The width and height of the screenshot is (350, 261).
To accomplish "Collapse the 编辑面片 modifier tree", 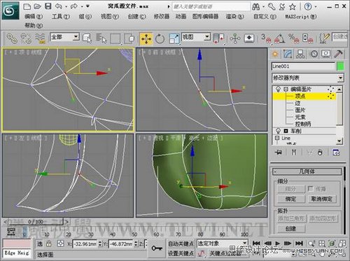I will pyautogui.click(x=286, y=89).
